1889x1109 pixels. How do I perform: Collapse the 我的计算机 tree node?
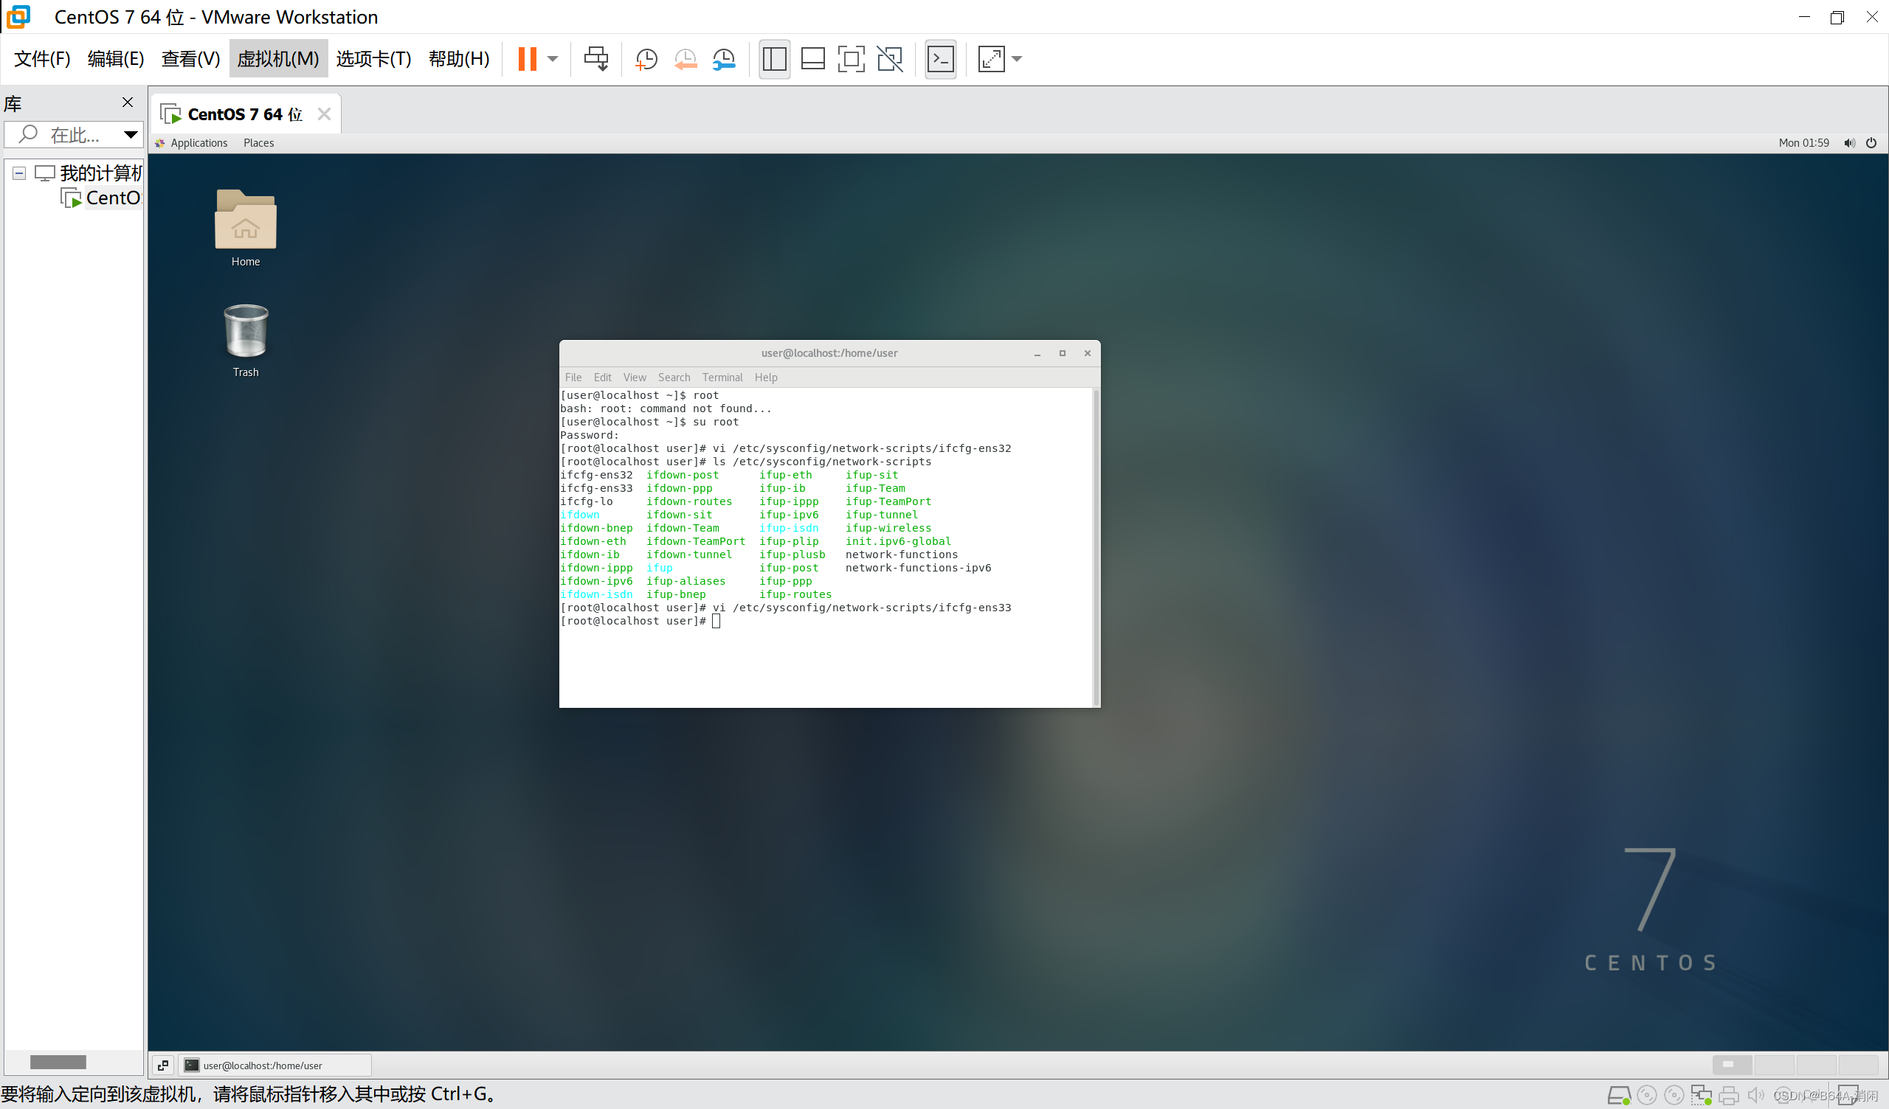(19, 173)
